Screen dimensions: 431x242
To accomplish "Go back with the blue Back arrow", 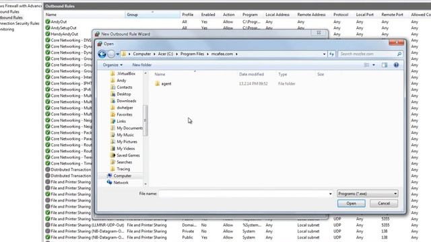I will point(102,54).
